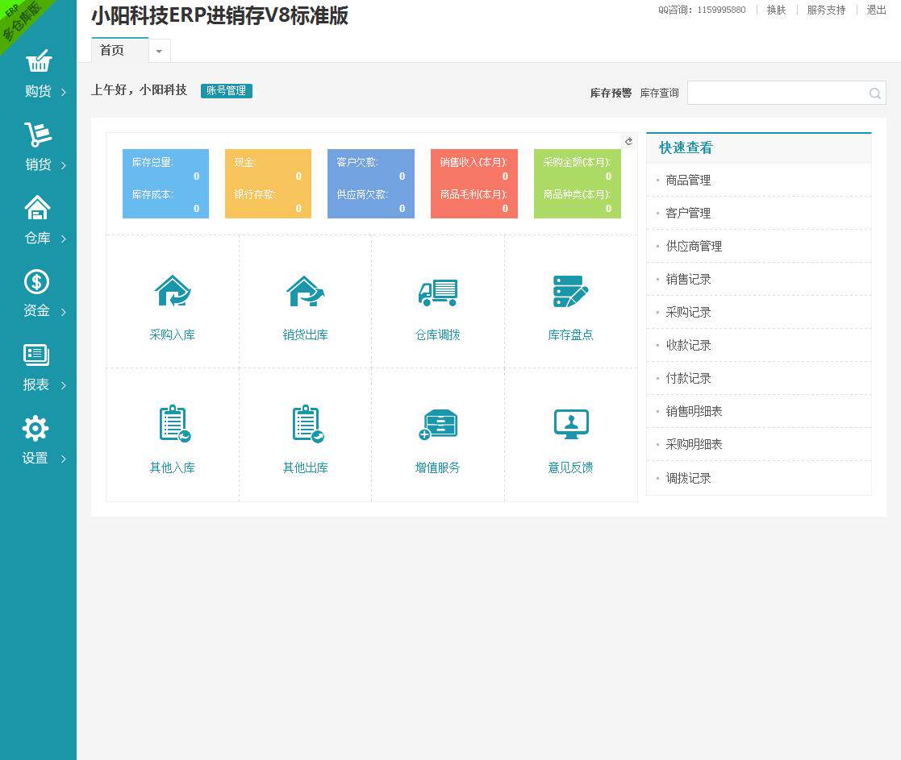
Task: Click the QQ咨询 contact number
Action: tap(703, 10)
